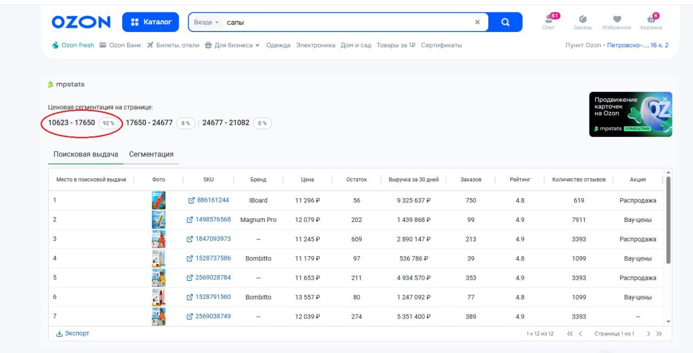Select the 17650 - 24677 price segment

[x=149, y=123]
